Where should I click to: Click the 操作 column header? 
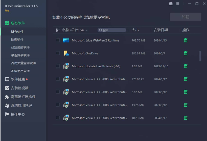click(186, 30)
